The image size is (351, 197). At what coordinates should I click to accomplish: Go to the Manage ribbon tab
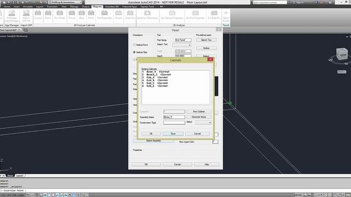point(74,7)
